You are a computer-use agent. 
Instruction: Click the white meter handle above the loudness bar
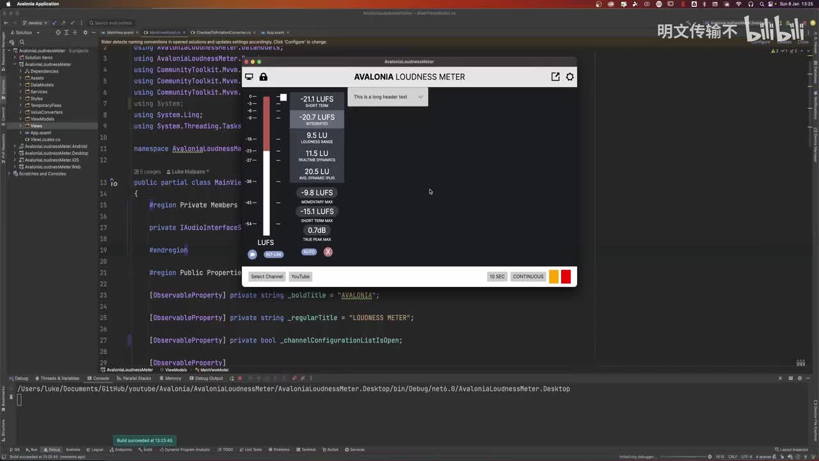click(283, 97)
